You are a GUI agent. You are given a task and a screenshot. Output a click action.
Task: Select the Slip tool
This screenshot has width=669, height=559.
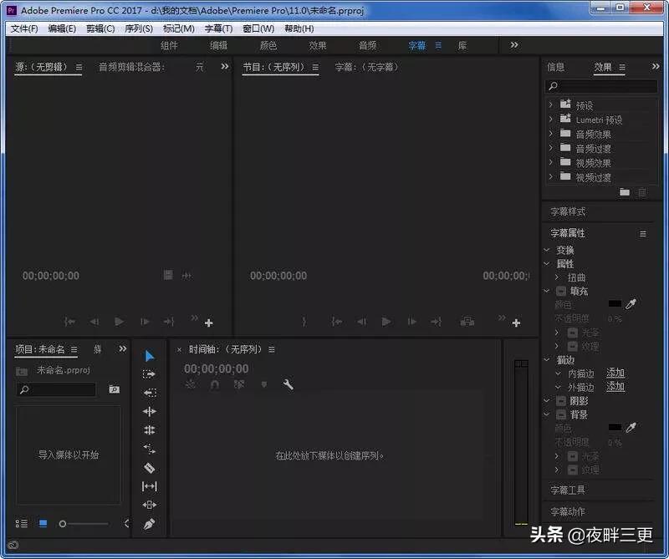click(x=150, y=486)
